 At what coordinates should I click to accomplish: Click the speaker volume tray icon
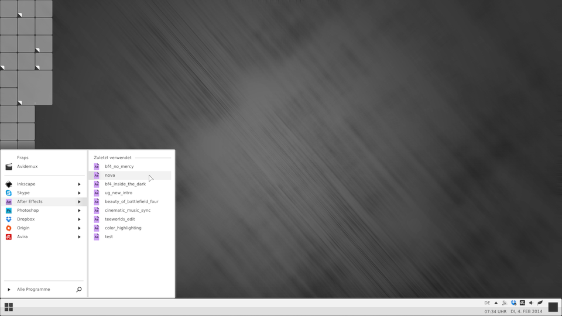point(531,303)
